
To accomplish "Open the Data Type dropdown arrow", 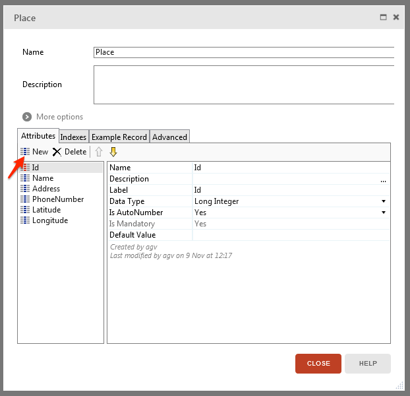I will tap(384, 201).
